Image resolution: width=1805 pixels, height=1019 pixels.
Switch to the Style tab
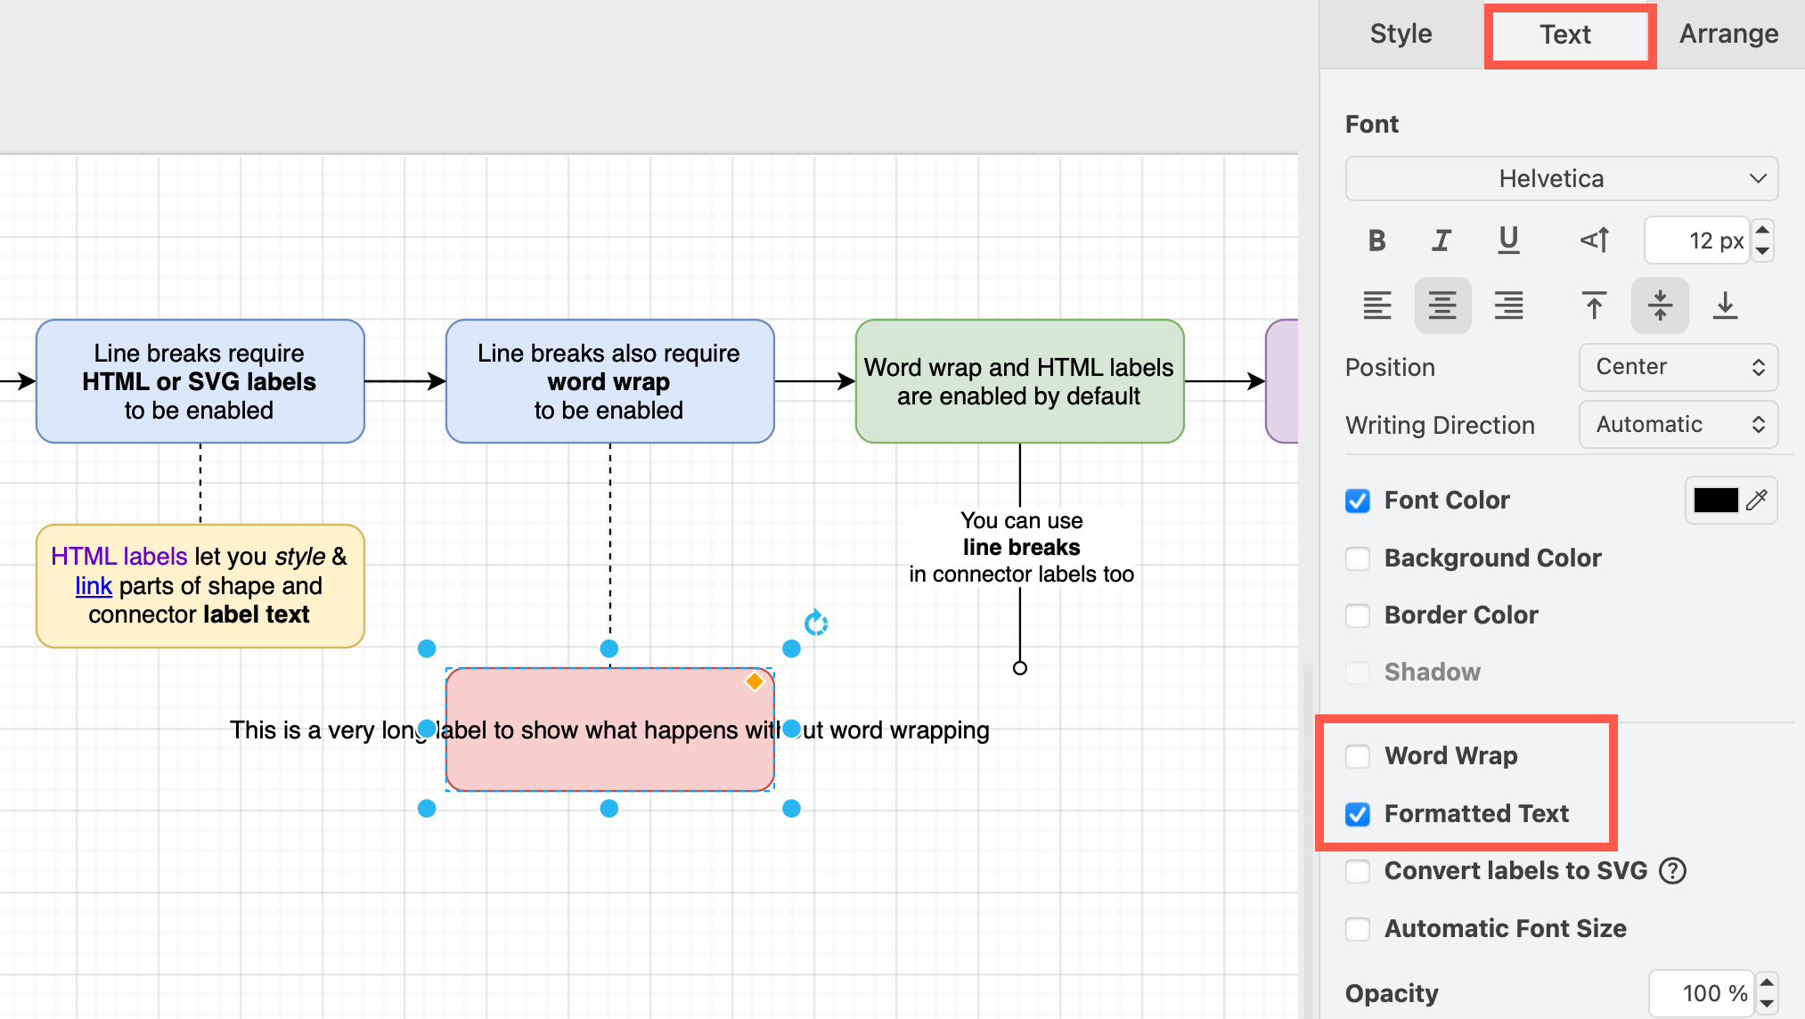(x=1401, y=34)
